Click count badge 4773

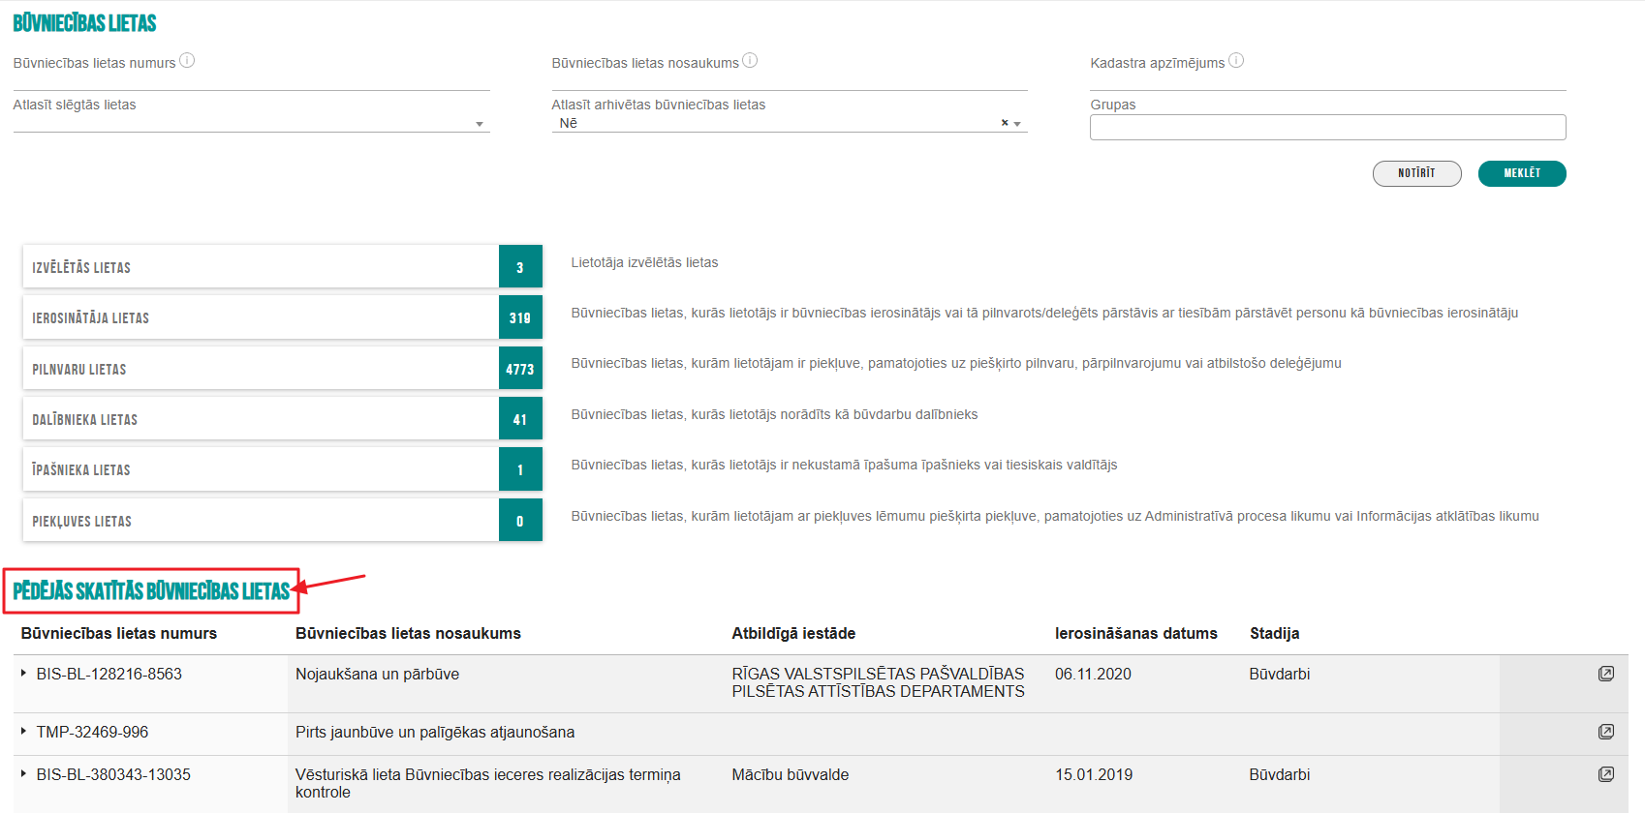point(520,368)
